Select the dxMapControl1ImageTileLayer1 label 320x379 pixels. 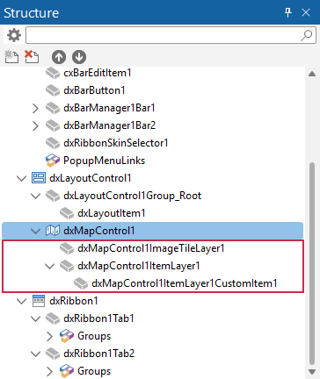click(151, 248)
